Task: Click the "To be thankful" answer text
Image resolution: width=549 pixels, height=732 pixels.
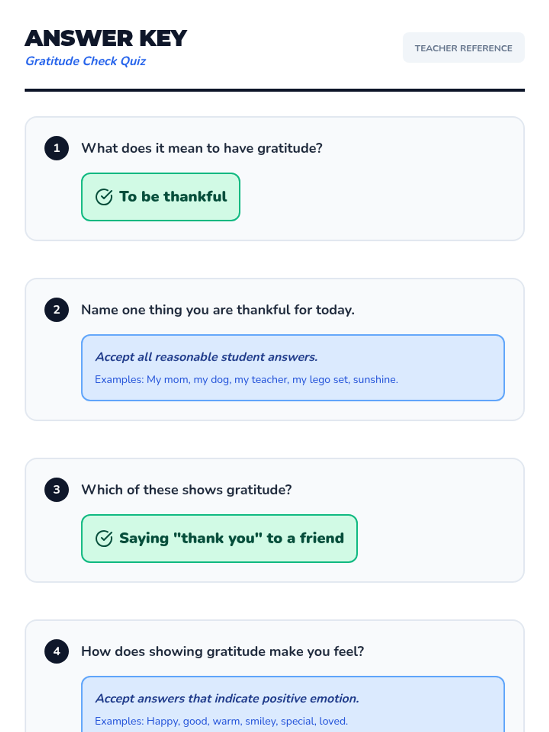Action: 173,197
